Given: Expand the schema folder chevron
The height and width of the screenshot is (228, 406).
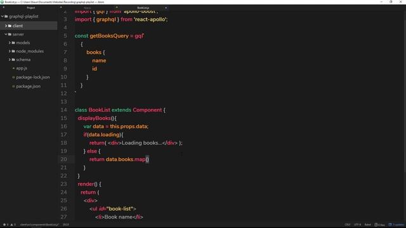Looking at the screenshot, I should pos(10,60).
